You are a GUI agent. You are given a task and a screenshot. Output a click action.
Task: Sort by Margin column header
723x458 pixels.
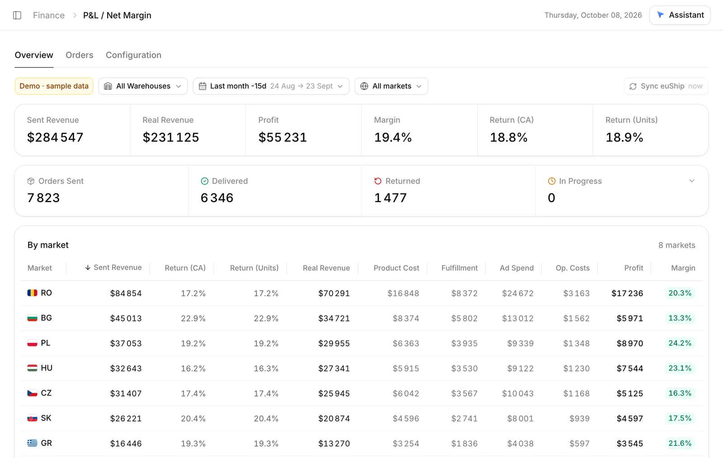[683, 268]
